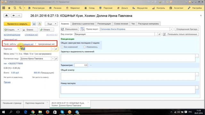Screen dimensions: 205x115
Task: Open the Прочее link
Action: tap(7, 82)
